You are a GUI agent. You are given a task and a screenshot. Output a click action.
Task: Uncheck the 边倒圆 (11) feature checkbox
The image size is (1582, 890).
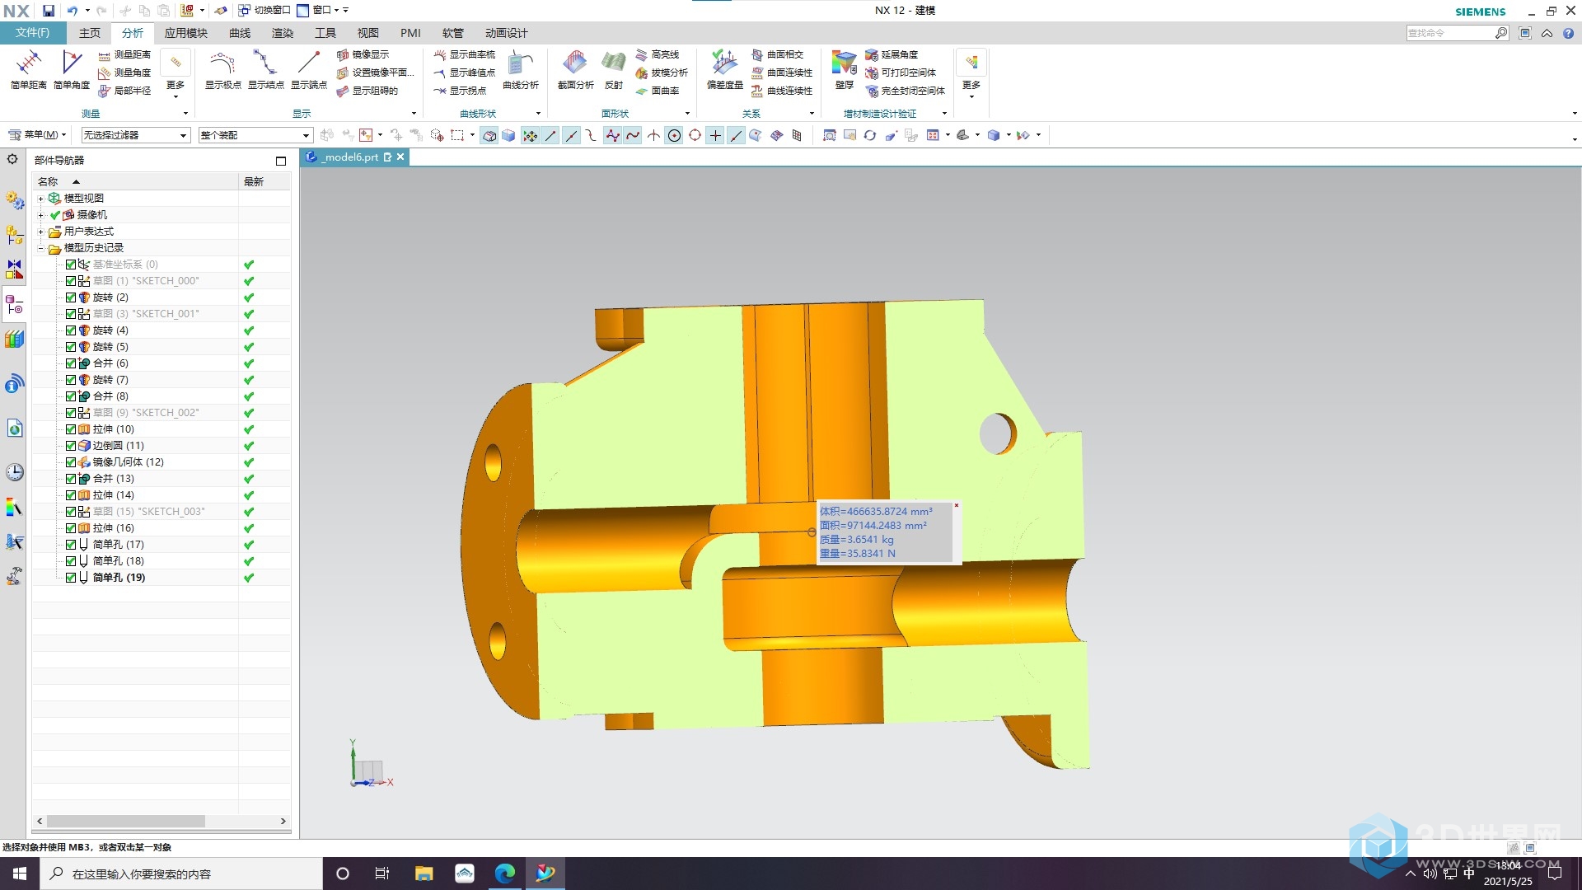[71, 446]
